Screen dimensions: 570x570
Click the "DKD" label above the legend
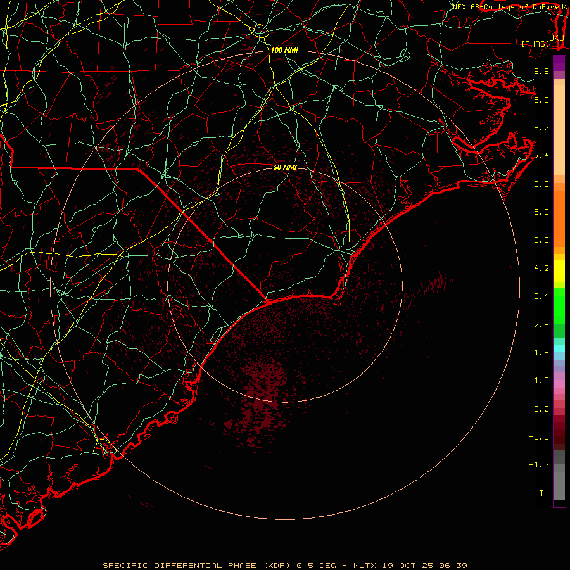coord(557,38)
